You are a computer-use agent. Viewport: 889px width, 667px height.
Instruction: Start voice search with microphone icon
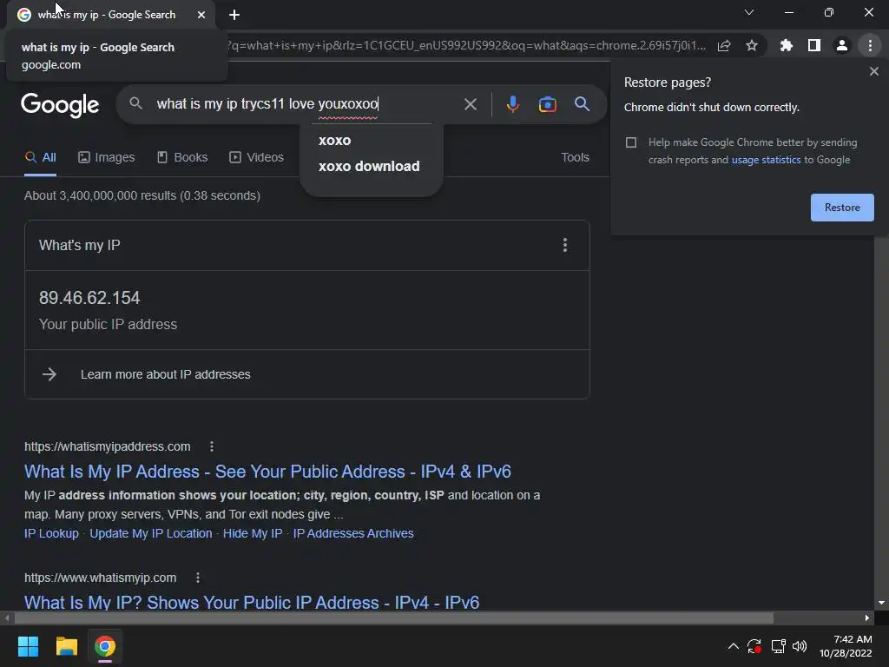pyautogui.click(x=512, y=104)
